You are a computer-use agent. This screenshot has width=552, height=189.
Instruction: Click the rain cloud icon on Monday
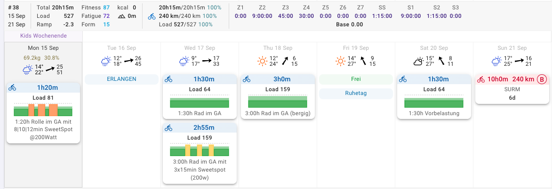pyautogui.click(x=27, y=70)
